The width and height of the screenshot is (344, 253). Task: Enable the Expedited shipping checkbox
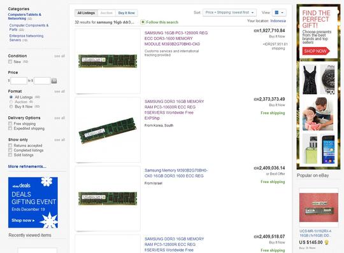point(10,128)
